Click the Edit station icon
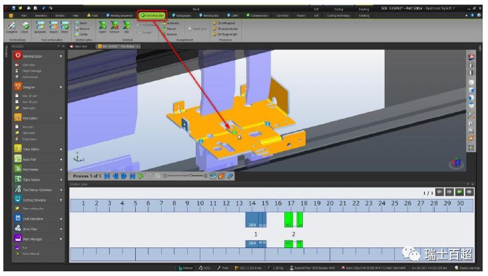This screenshot has height=276, width=488. coord(128,27)
